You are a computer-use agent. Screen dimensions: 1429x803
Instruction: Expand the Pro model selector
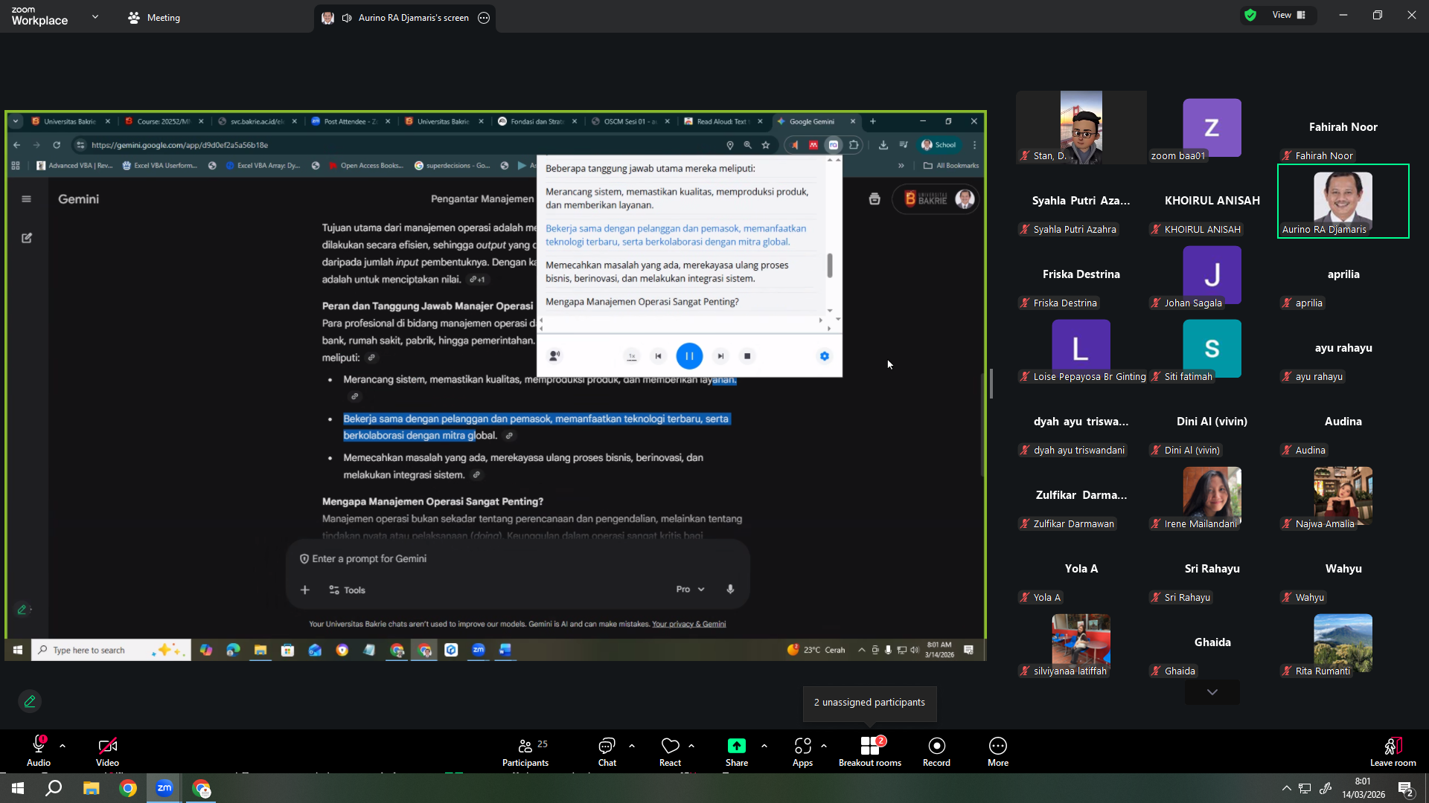(690, 589)
